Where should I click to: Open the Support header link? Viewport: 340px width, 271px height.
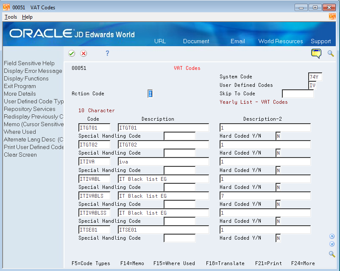[x=320, y=41]
